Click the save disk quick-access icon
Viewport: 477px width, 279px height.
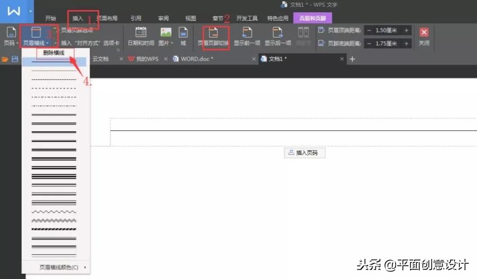[x=15, y=59]
